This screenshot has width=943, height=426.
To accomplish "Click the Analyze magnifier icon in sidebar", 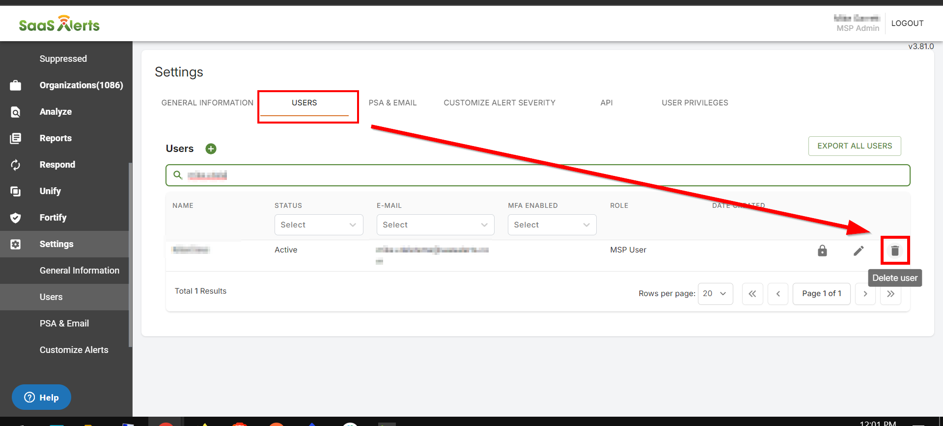I will [x=16, y=112].
